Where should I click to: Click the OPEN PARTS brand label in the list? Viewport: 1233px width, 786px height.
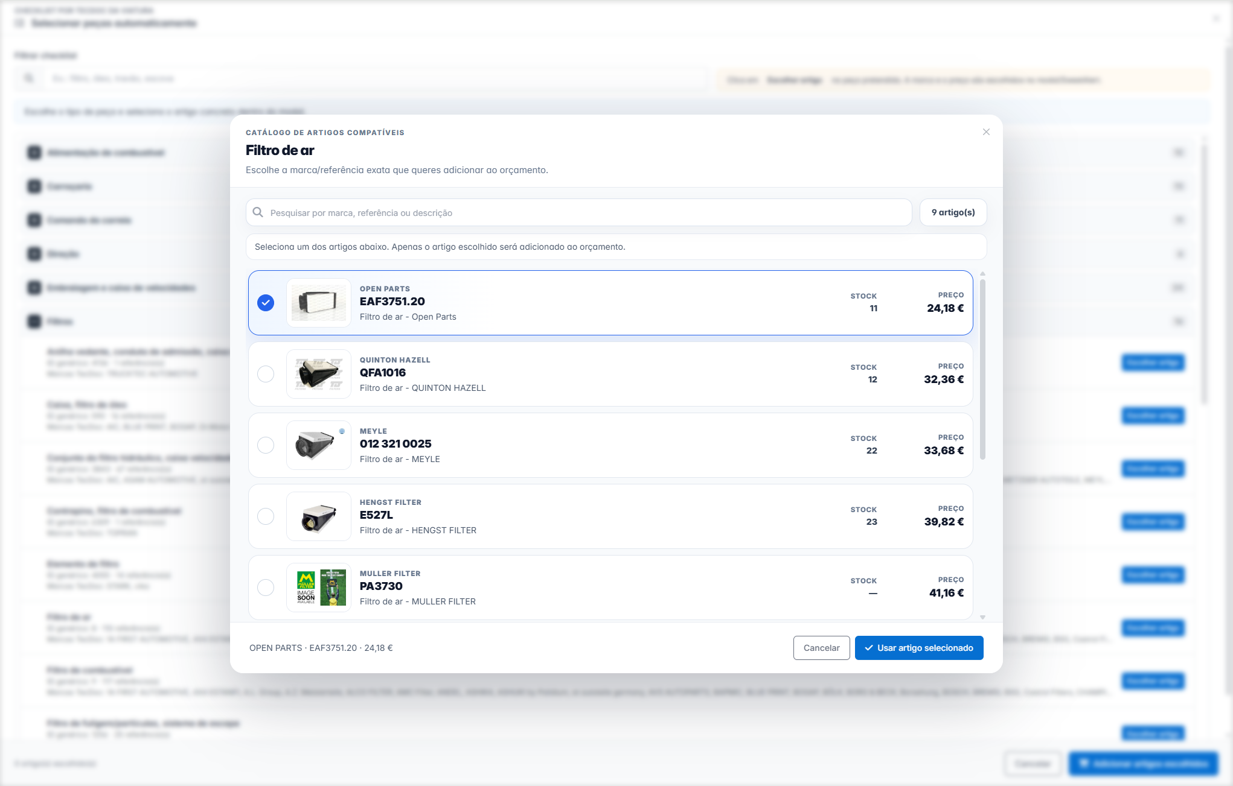coord(385,289)
